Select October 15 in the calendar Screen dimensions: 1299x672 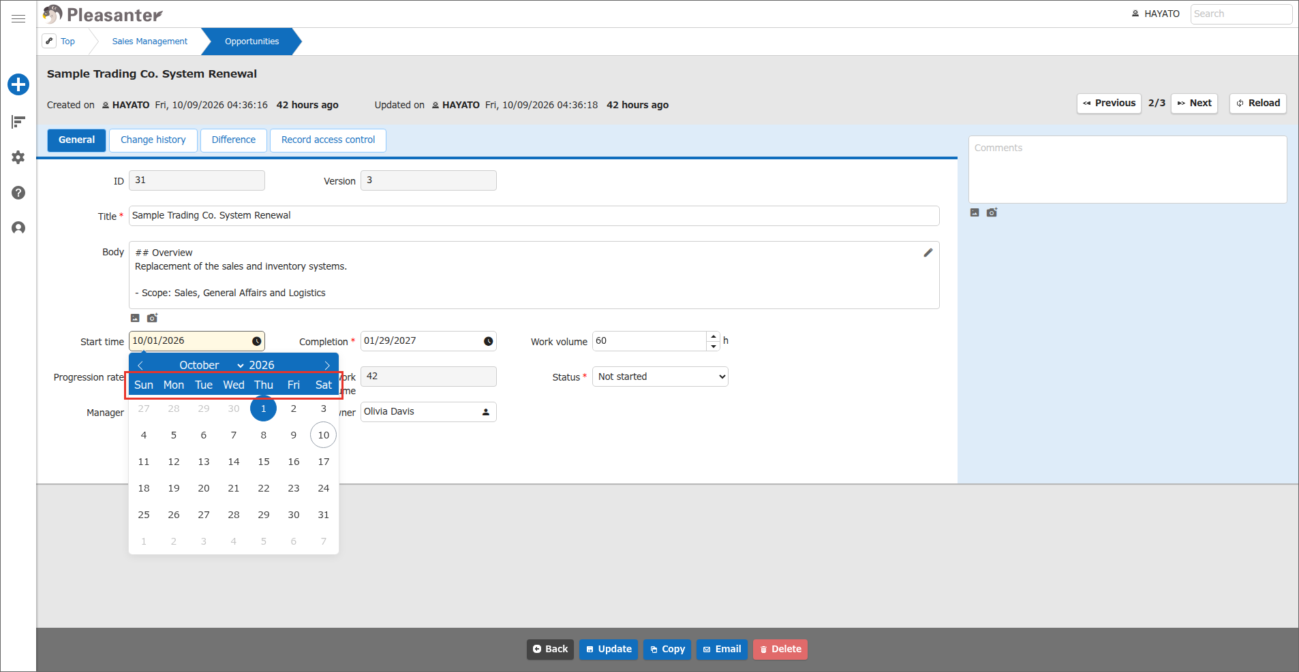tap(264, 462)
